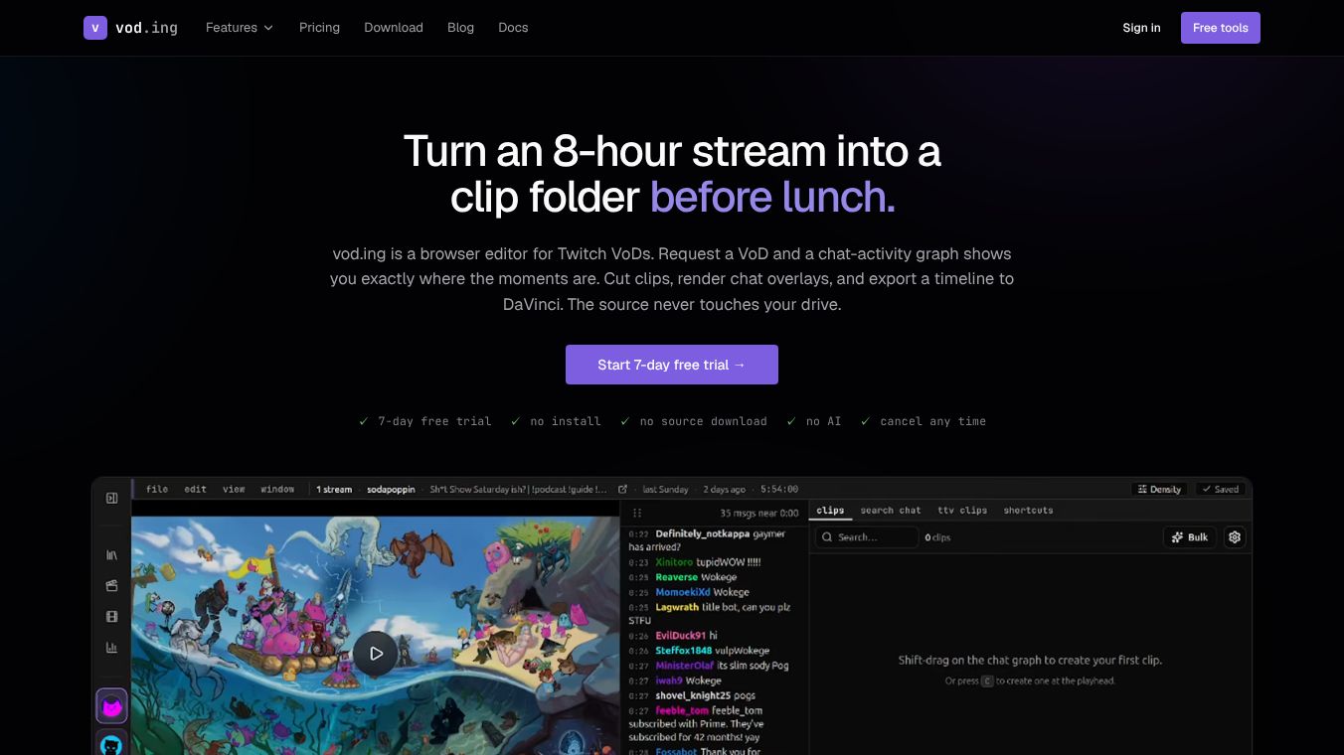Click the '5:54:00' duration text
This screenshot has width=1344, height=755.
click(779, 490)
